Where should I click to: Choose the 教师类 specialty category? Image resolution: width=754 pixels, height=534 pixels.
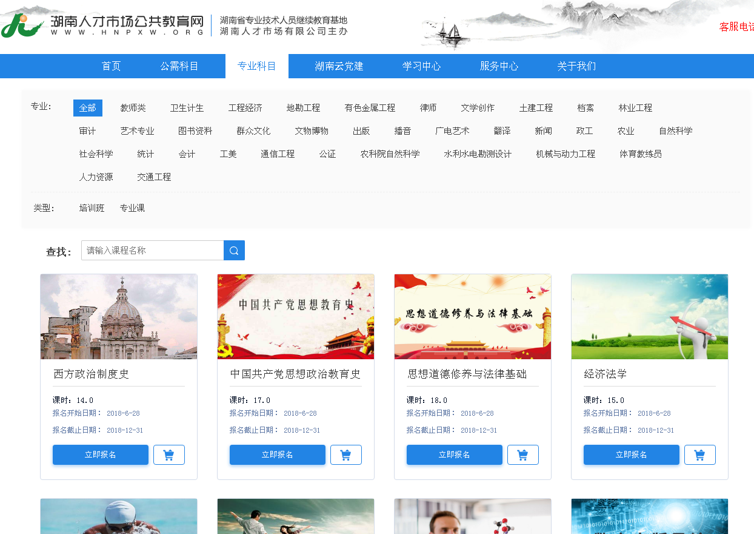[x=133, y=108]
